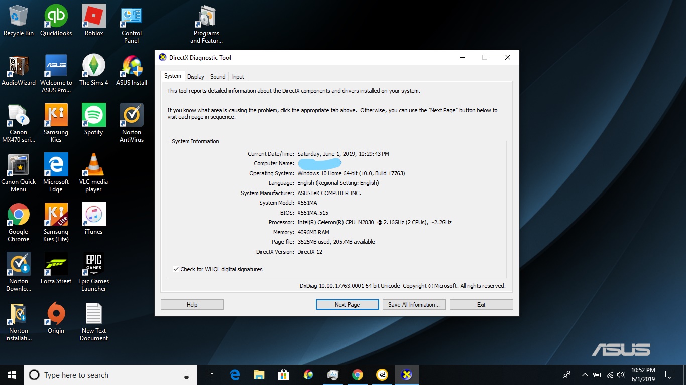Open the Windows Start menu
Viewport: 686px width, 385px height.
point(12,375)
